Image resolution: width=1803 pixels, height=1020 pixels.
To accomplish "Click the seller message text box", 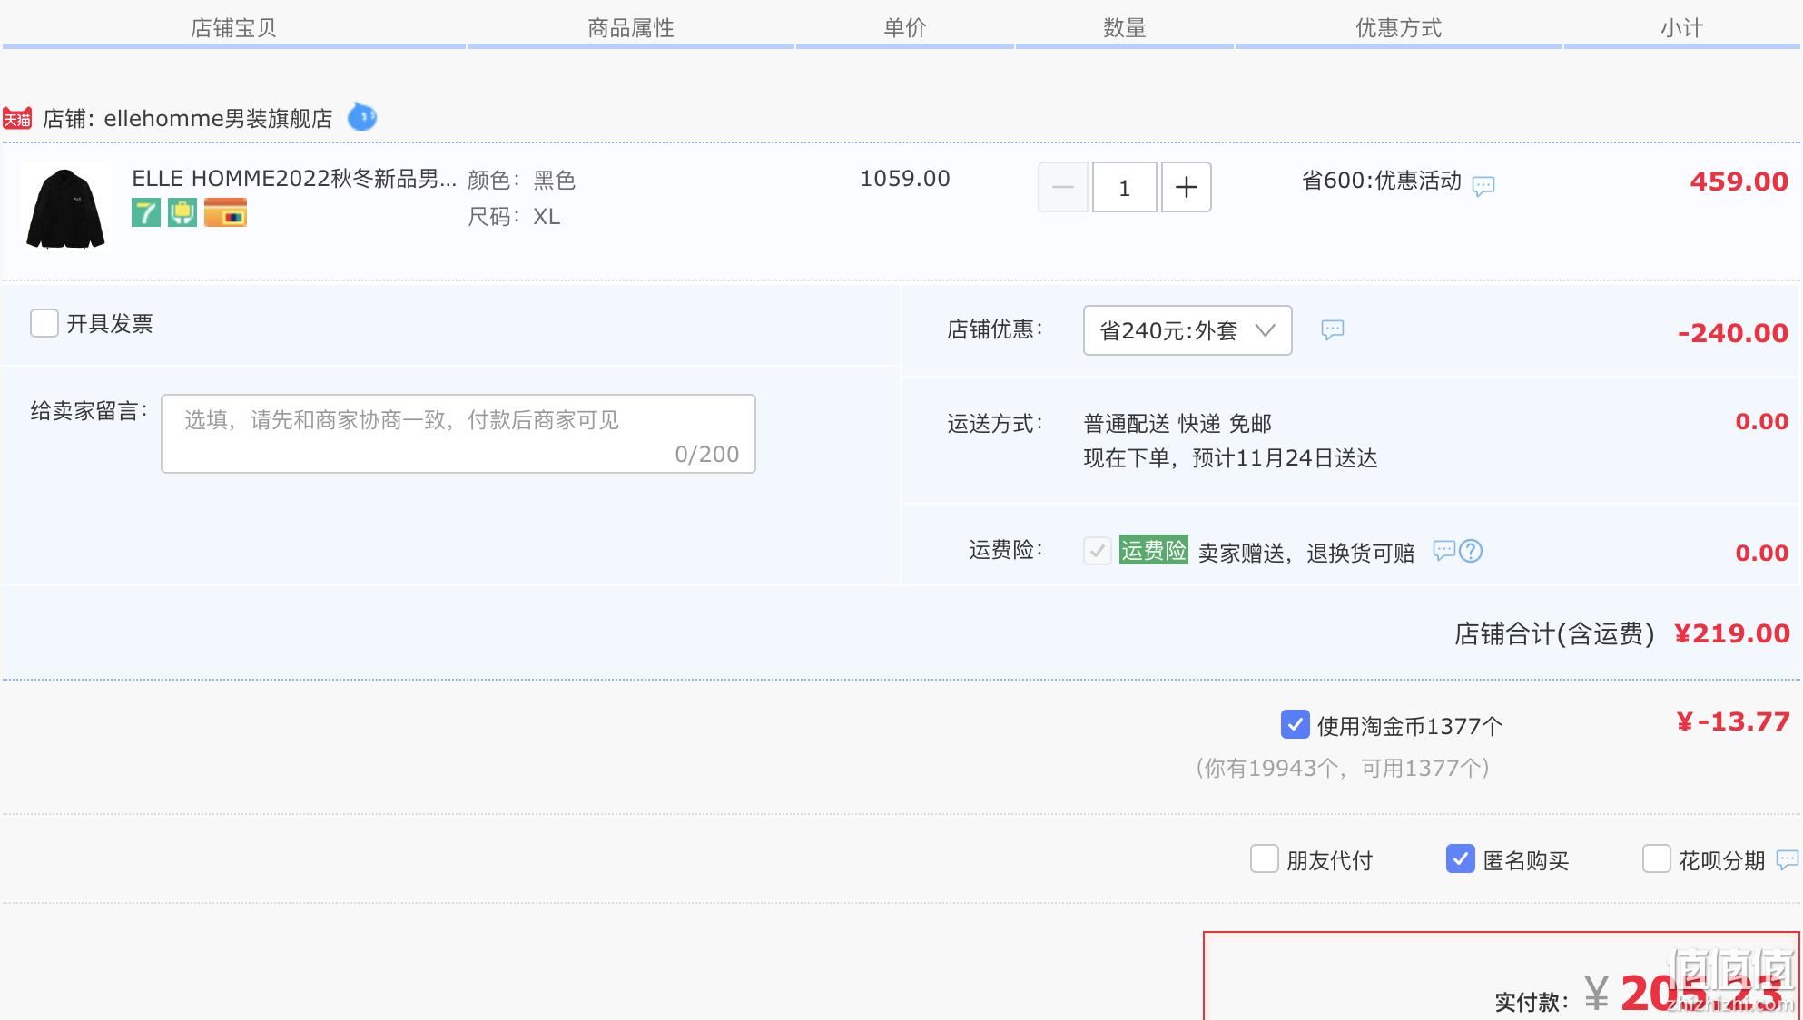I will tap(458, 434).
